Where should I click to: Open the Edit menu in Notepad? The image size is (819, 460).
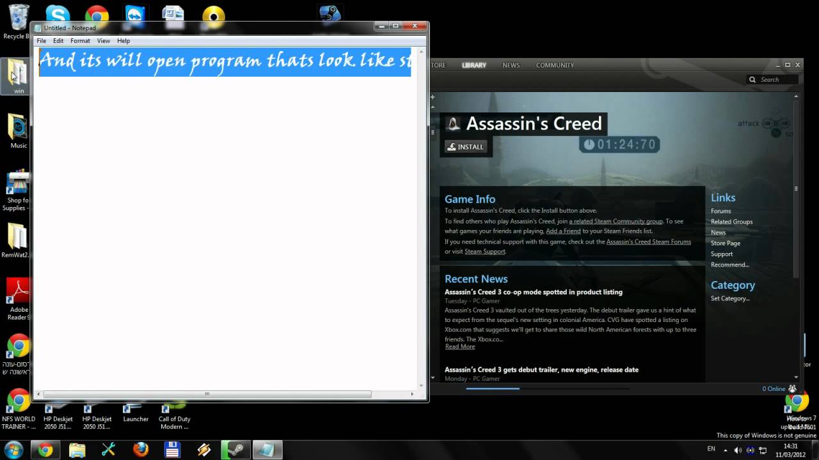tap(58, 41)
